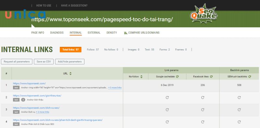Refresh Facebook likes column header icon
Screen dimensions: 260x128
[211, 77]
